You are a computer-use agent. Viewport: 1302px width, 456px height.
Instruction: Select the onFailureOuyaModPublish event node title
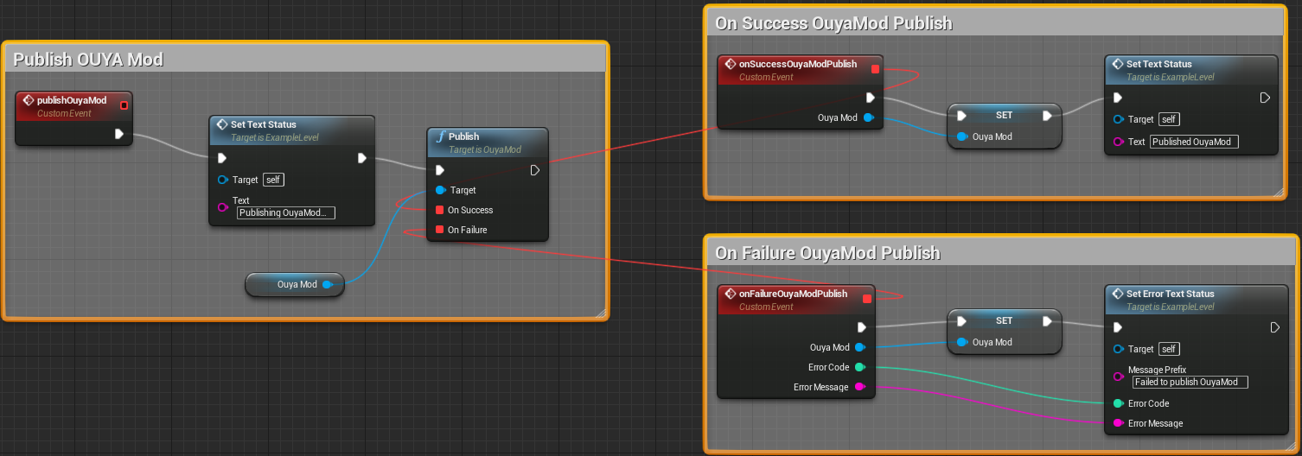pyautogui.click(x=793, y=294)
